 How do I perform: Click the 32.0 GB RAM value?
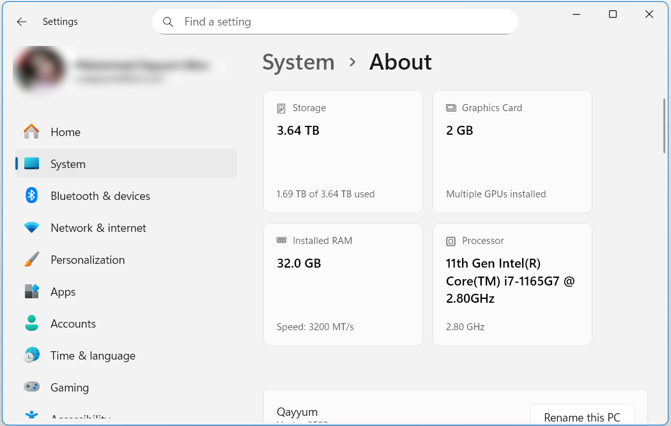[x=299, y=263]
